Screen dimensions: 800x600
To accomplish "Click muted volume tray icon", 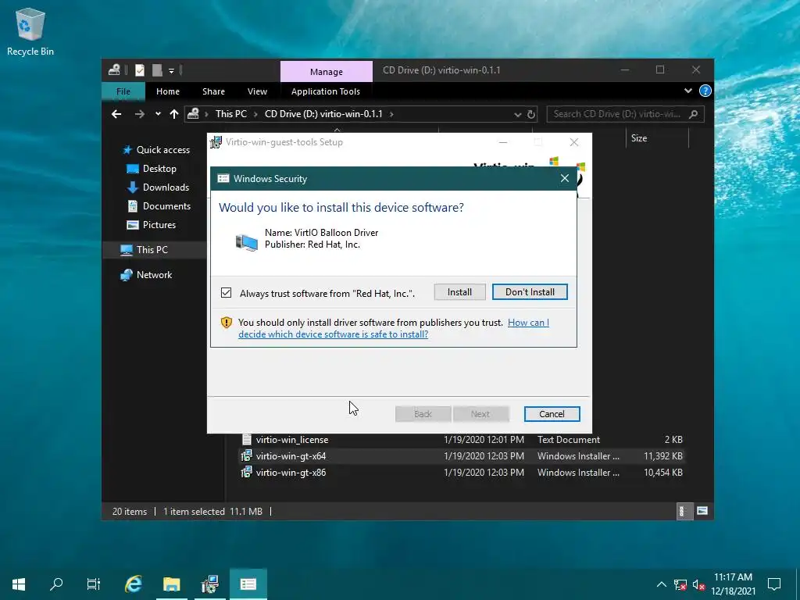I will 698,584.
